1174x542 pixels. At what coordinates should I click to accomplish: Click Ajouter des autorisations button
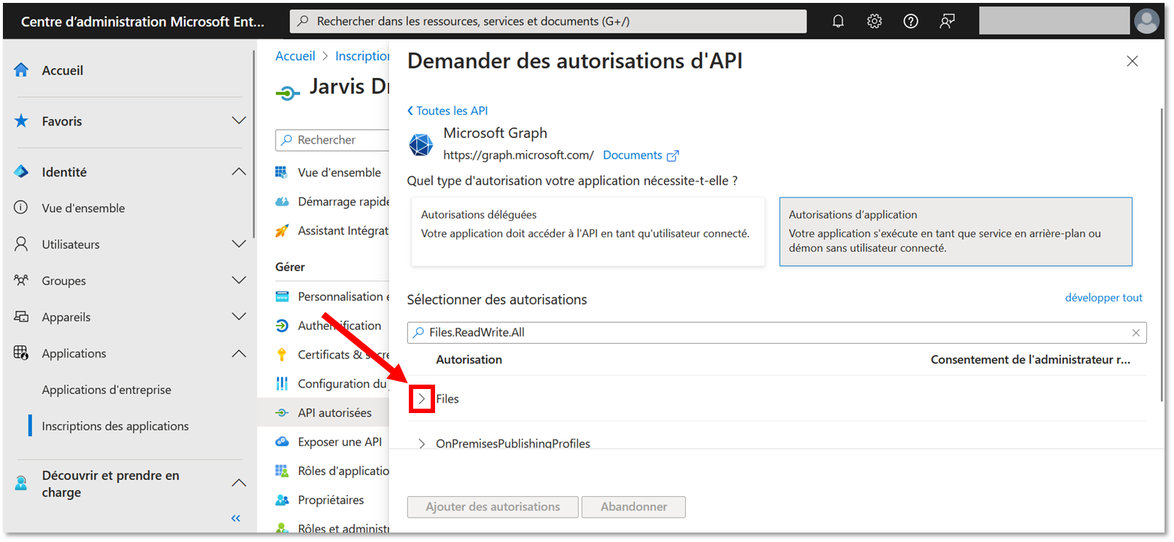coord(493,507)
